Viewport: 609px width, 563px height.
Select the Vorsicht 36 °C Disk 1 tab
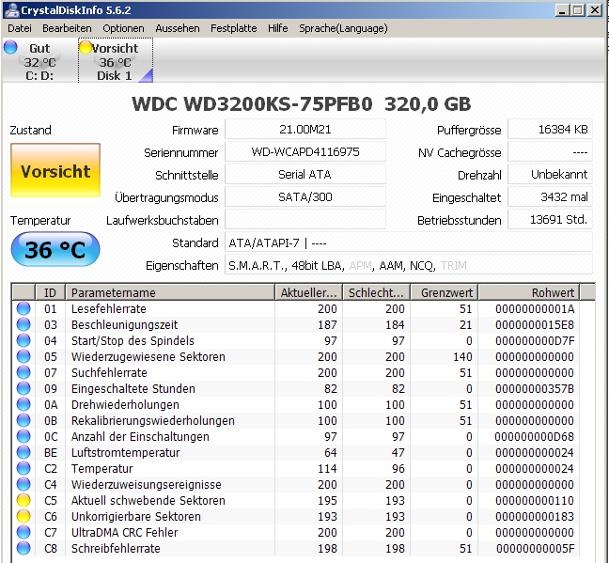(116, 60)
